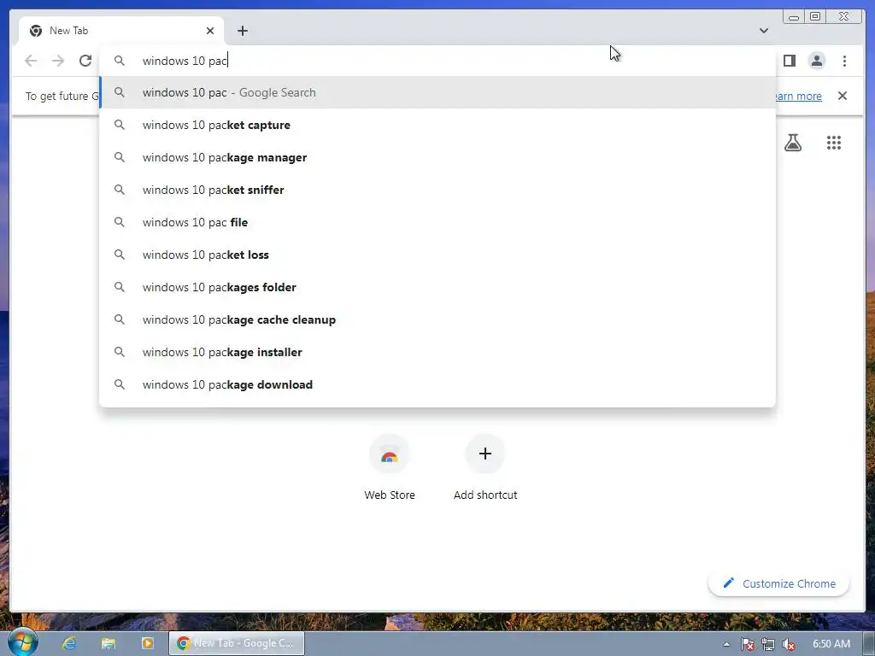The width and height of the screenshot is (875, 656).
Task: Click search magnifier icon in address bar
Action: pyautogui.click(x=120, y=61)
